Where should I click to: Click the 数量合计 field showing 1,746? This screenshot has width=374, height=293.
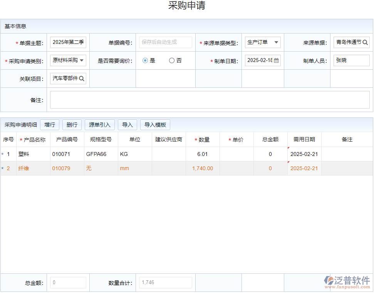click(x=165, y=282)
